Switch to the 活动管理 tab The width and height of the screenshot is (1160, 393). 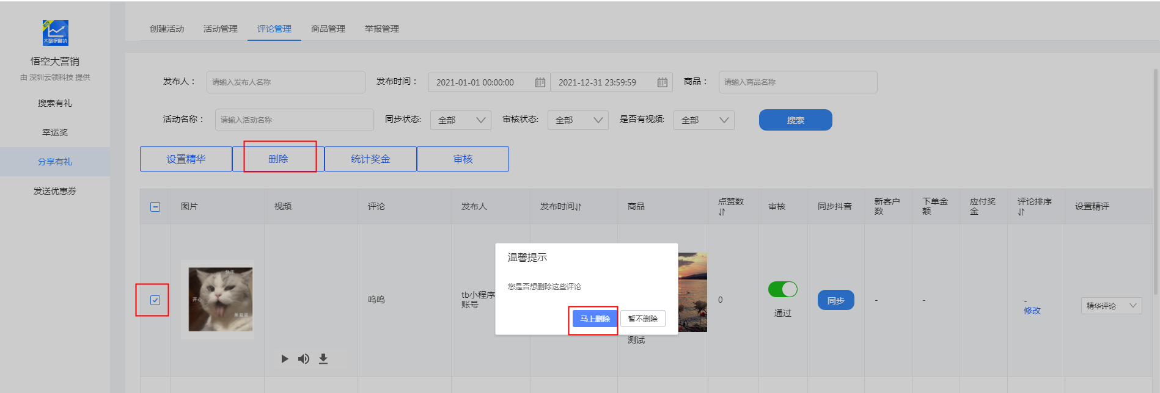(x=221, y=29)
